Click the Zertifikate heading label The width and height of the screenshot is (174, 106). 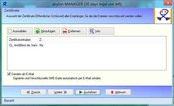pyautogui.click(x=12, y=11)
